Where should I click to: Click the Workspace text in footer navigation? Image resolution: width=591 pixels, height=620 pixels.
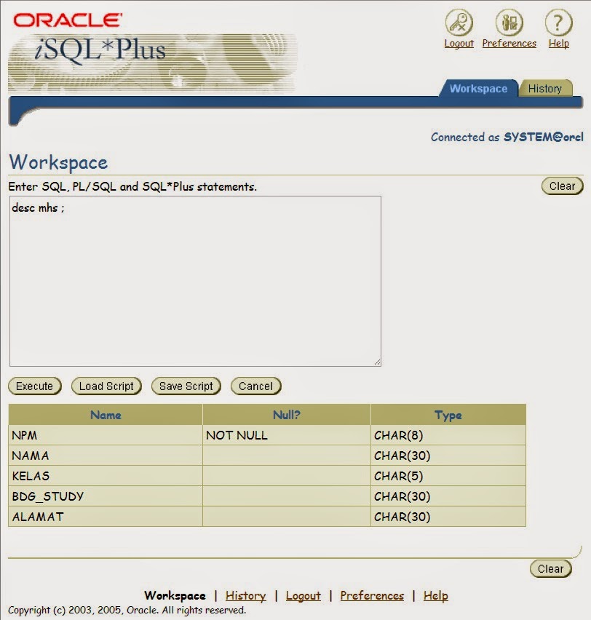point(175,595)
